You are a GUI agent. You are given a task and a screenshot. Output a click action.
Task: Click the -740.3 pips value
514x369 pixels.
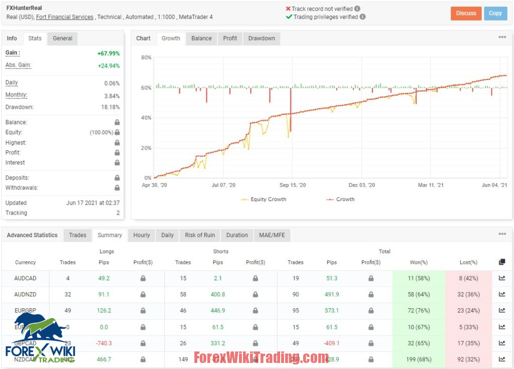(x=103, y=343)
